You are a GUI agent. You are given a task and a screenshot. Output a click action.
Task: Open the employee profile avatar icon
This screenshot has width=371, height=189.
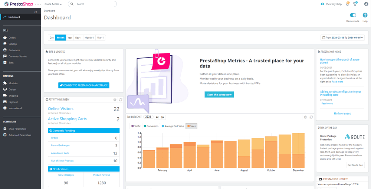point(366,4)
